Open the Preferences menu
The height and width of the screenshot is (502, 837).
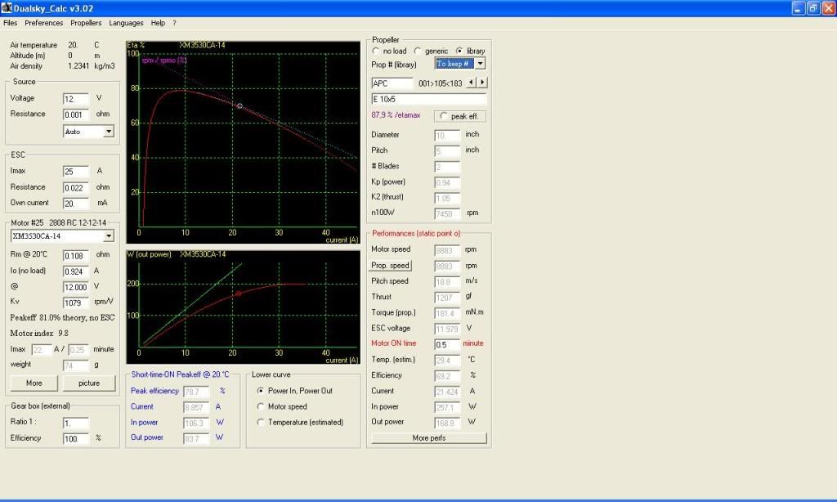[x=43, y=23]
